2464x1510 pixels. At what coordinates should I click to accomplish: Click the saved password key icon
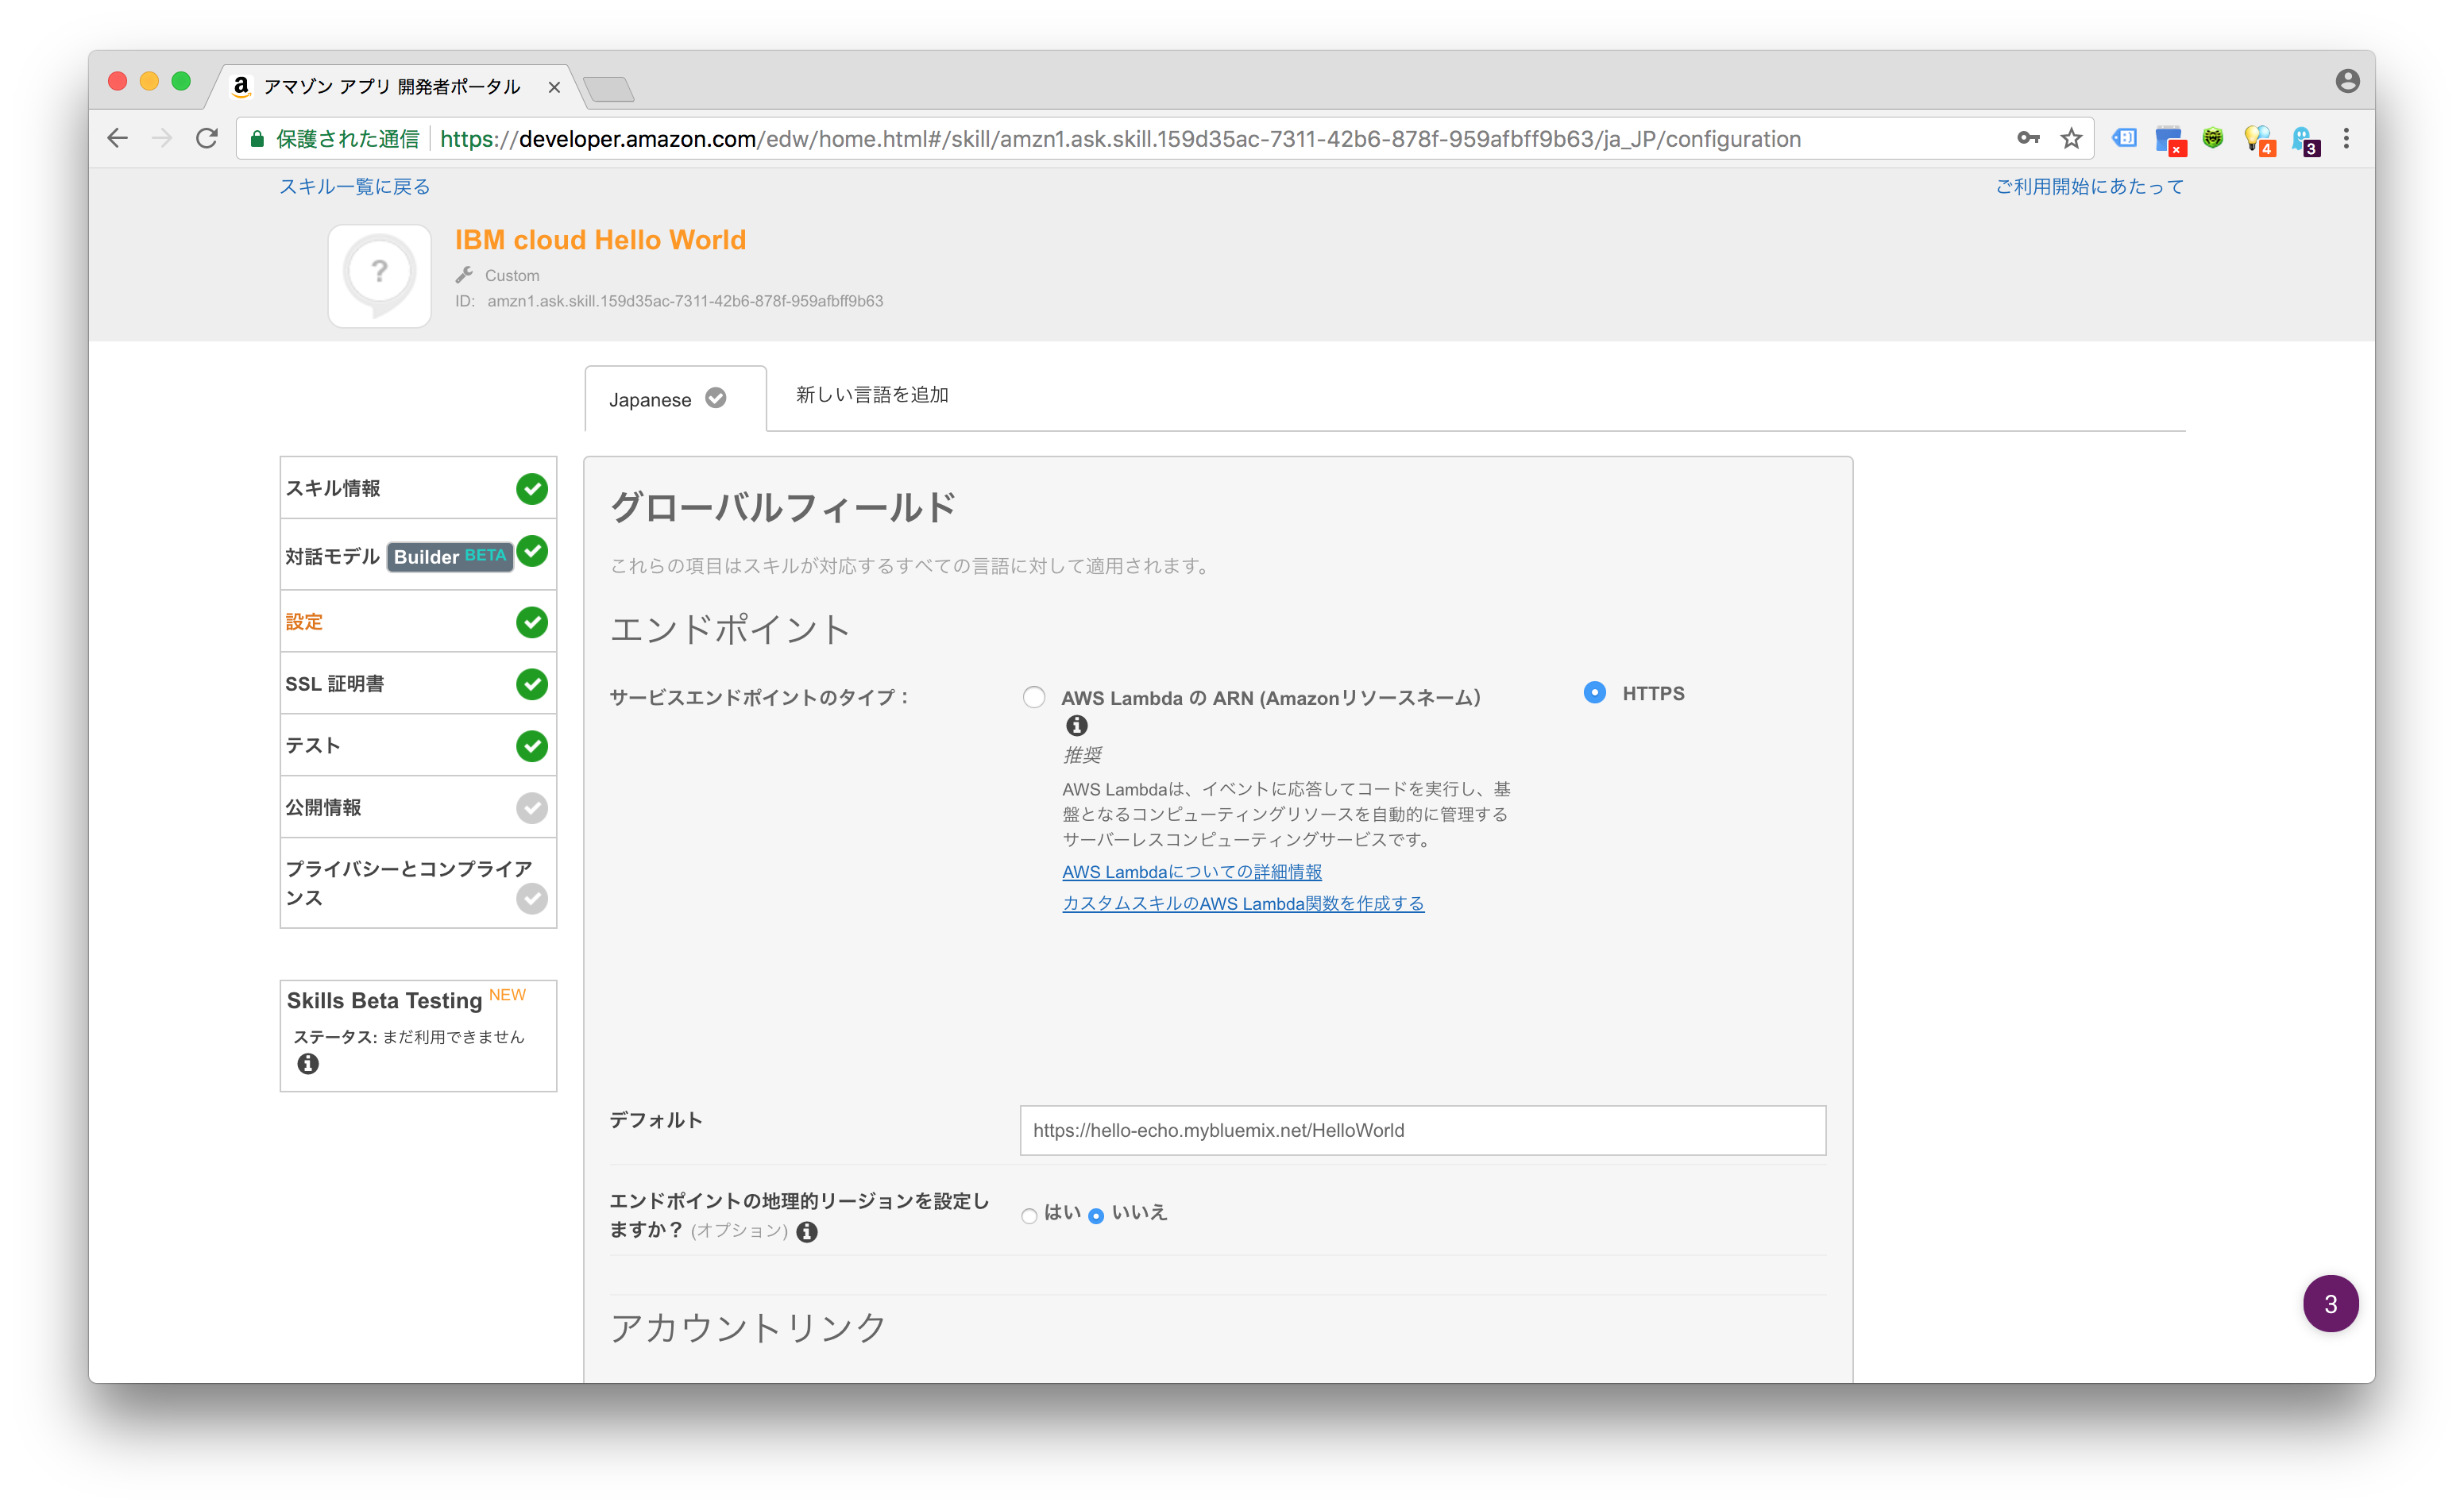(2028, 139)
